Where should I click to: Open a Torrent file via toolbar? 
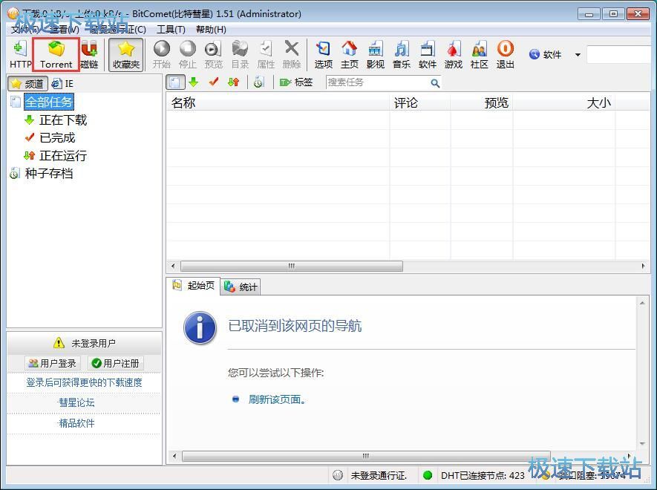click(x=56, y=54)
